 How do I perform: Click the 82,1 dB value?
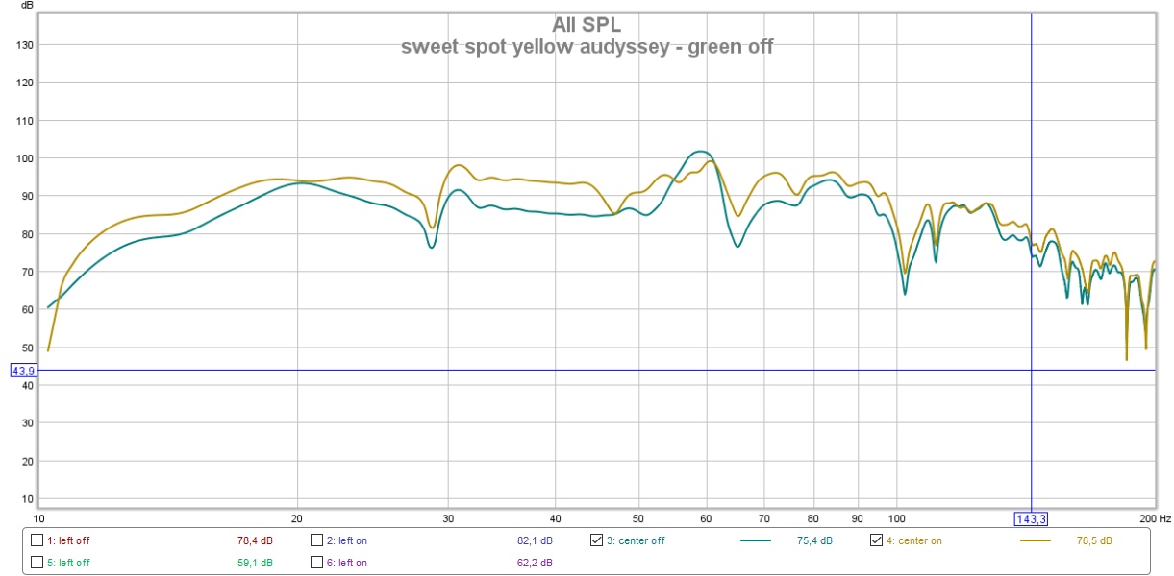point(535,540)
